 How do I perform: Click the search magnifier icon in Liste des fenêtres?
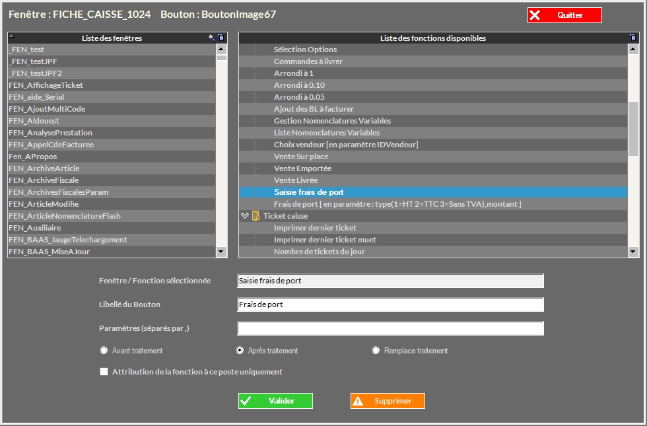pos(213,38)
